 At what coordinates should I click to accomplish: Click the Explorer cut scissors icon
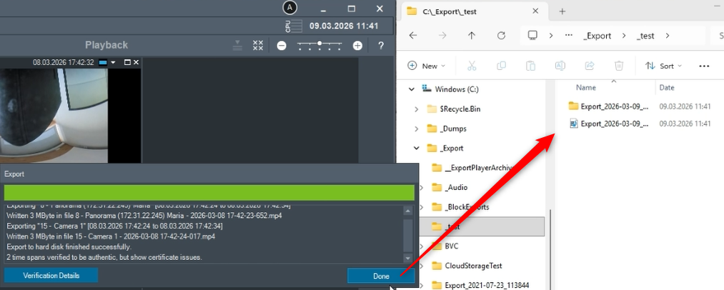[x=472, y=66]
